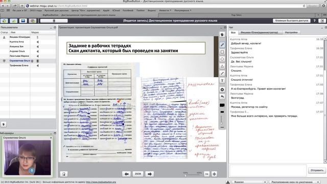
Task: Select the straight line tool
Action: pos(222,74)
